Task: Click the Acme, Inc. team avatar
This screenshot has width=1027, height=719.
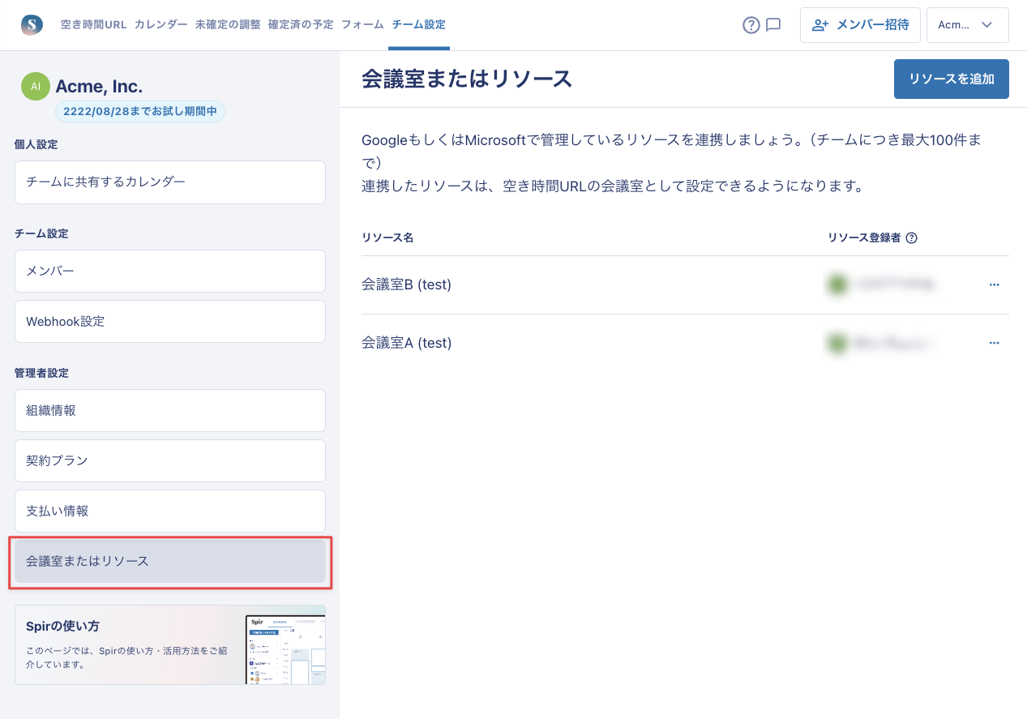Action: point(35,87)
